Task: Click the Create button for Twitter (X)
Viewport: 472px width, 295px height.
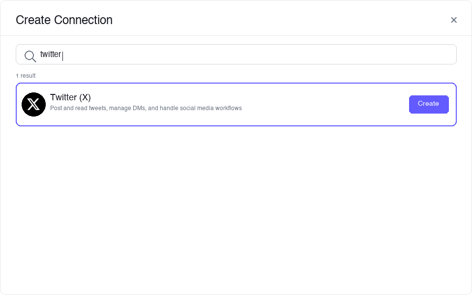Action: click(428, 104)
